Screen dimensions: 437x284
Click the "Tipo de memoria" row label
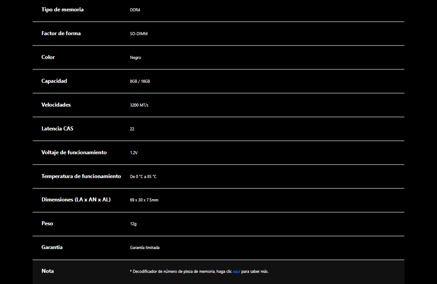(62, 10)
